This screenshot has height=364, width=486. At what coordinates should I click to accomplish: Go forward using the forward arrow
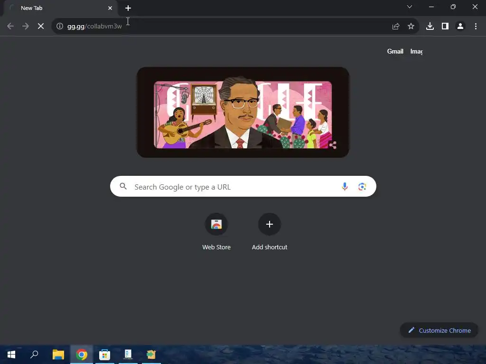click(26, 27)
